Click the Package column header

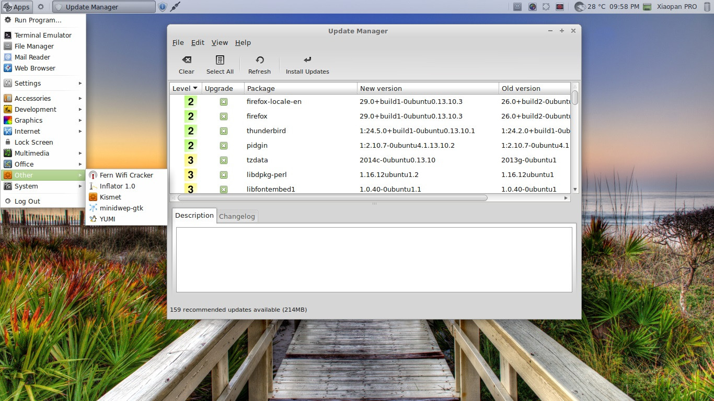point(301,88)
